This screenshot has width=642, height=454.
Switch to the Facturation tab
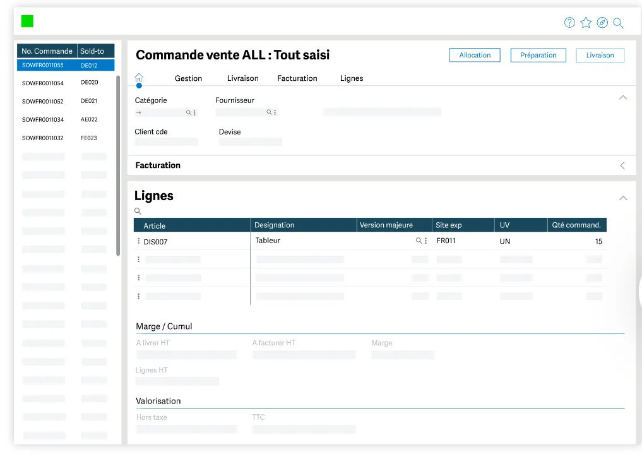[x=297, y=78]
